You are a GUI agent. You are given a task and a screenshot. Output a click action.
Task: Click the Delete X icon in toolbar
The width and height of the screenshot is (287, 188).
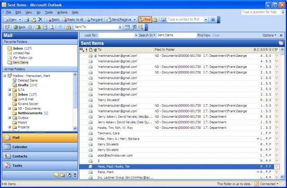pos(40,19)
